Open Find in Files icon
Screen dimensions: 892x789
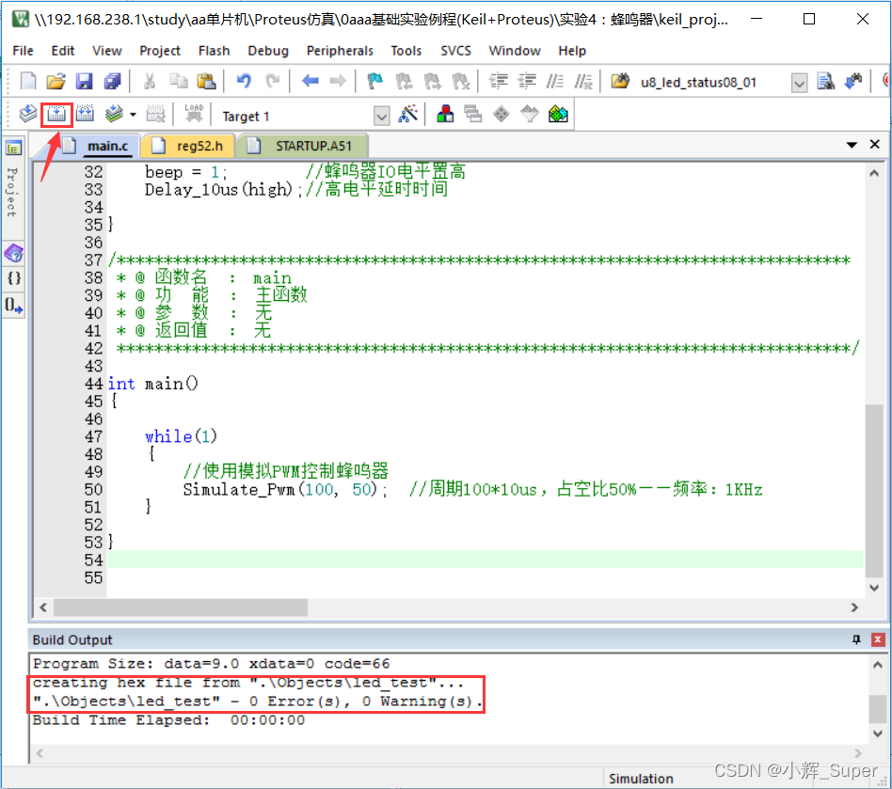[620, 81]
